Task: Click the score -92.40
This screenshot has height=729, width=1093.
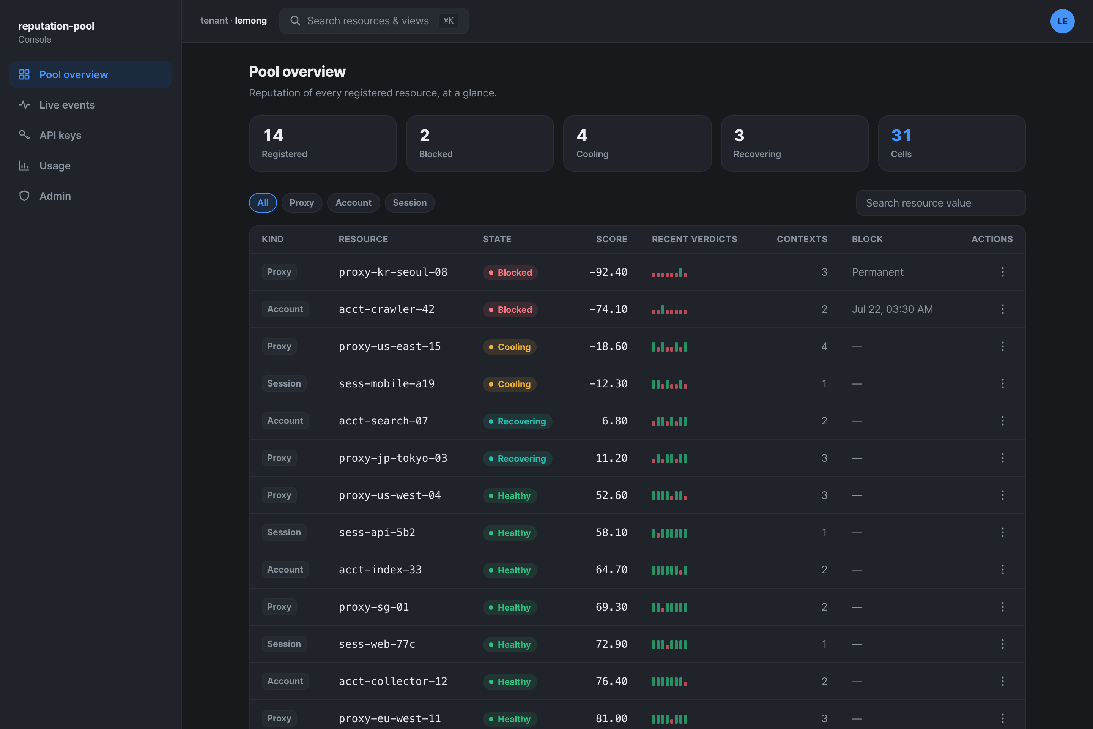Action: [608, 272]
